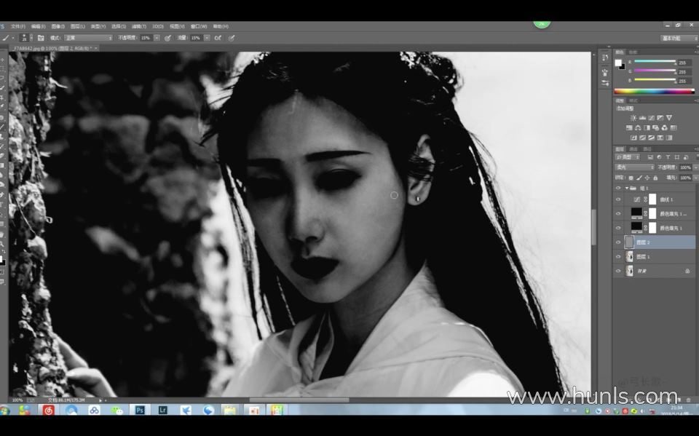Add a Vibrance adjustment
This screenshot has height=436, width=699.
669,118
